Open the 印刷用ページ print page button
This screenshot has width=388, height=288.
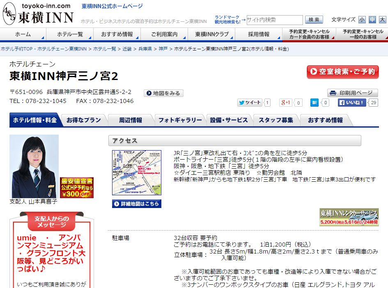pyautogui.click(x=353, y=93)
